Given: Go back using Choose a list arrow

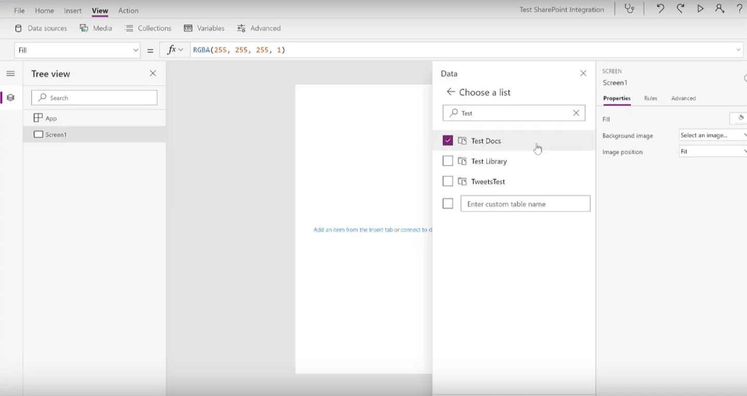Looking at the screenshot, I should (451, 92).
